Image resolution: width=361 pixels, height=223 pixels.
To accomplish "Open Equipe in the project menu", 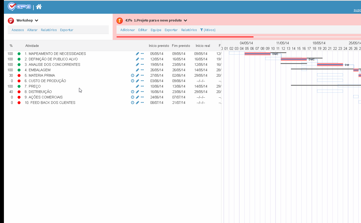I will (156, 30).
